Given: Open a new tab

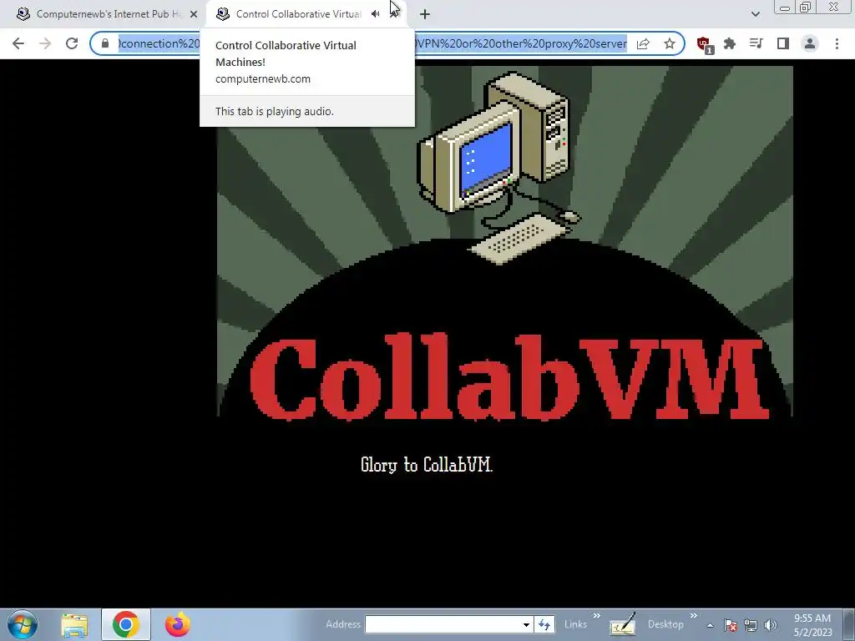Looking at the screenshot, I should (425, 14).
